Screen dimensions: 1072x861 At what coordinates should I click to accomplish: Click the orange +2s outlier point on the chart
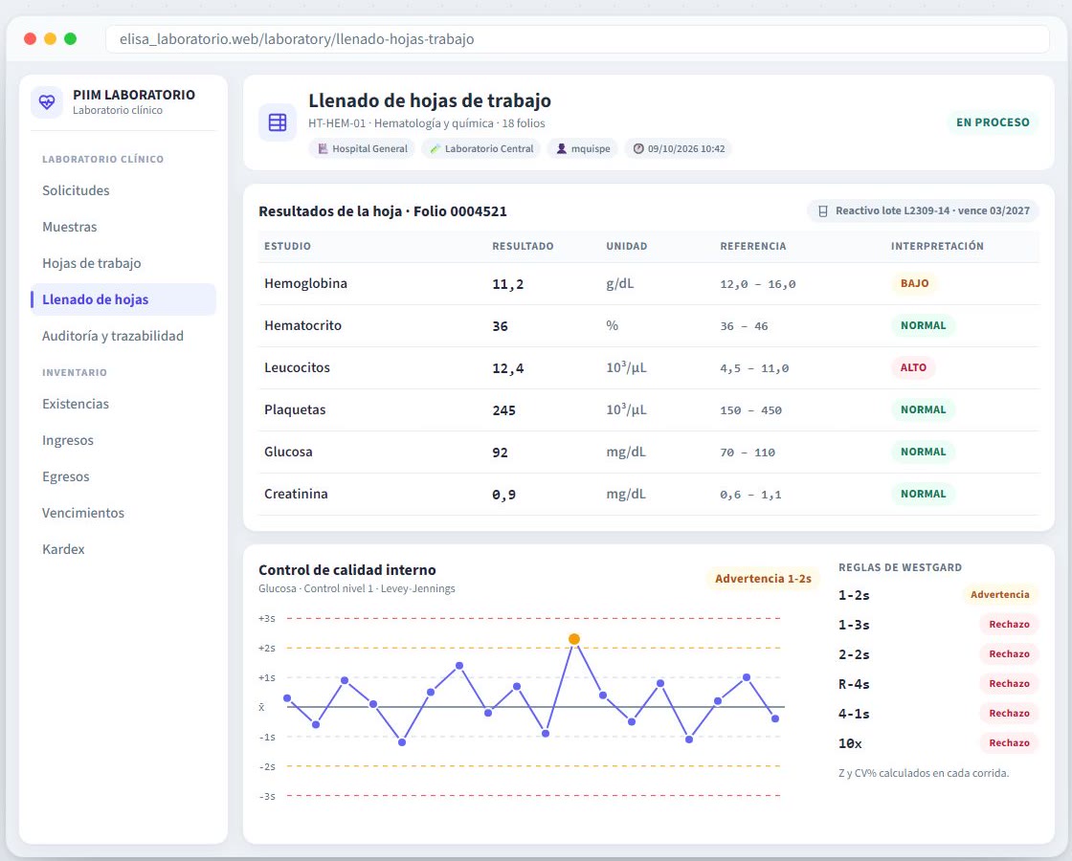(x=574, y=639)
